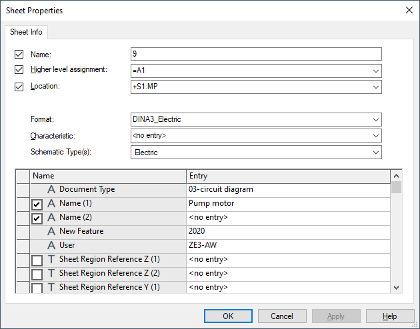Screen dimensions: 420x329
Task: Click the A icon next to Name (1)
Action: click(51, 204)
